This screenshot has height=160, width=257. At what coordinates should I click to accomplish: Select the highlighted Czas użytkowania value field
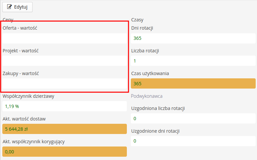click(193, 84)
